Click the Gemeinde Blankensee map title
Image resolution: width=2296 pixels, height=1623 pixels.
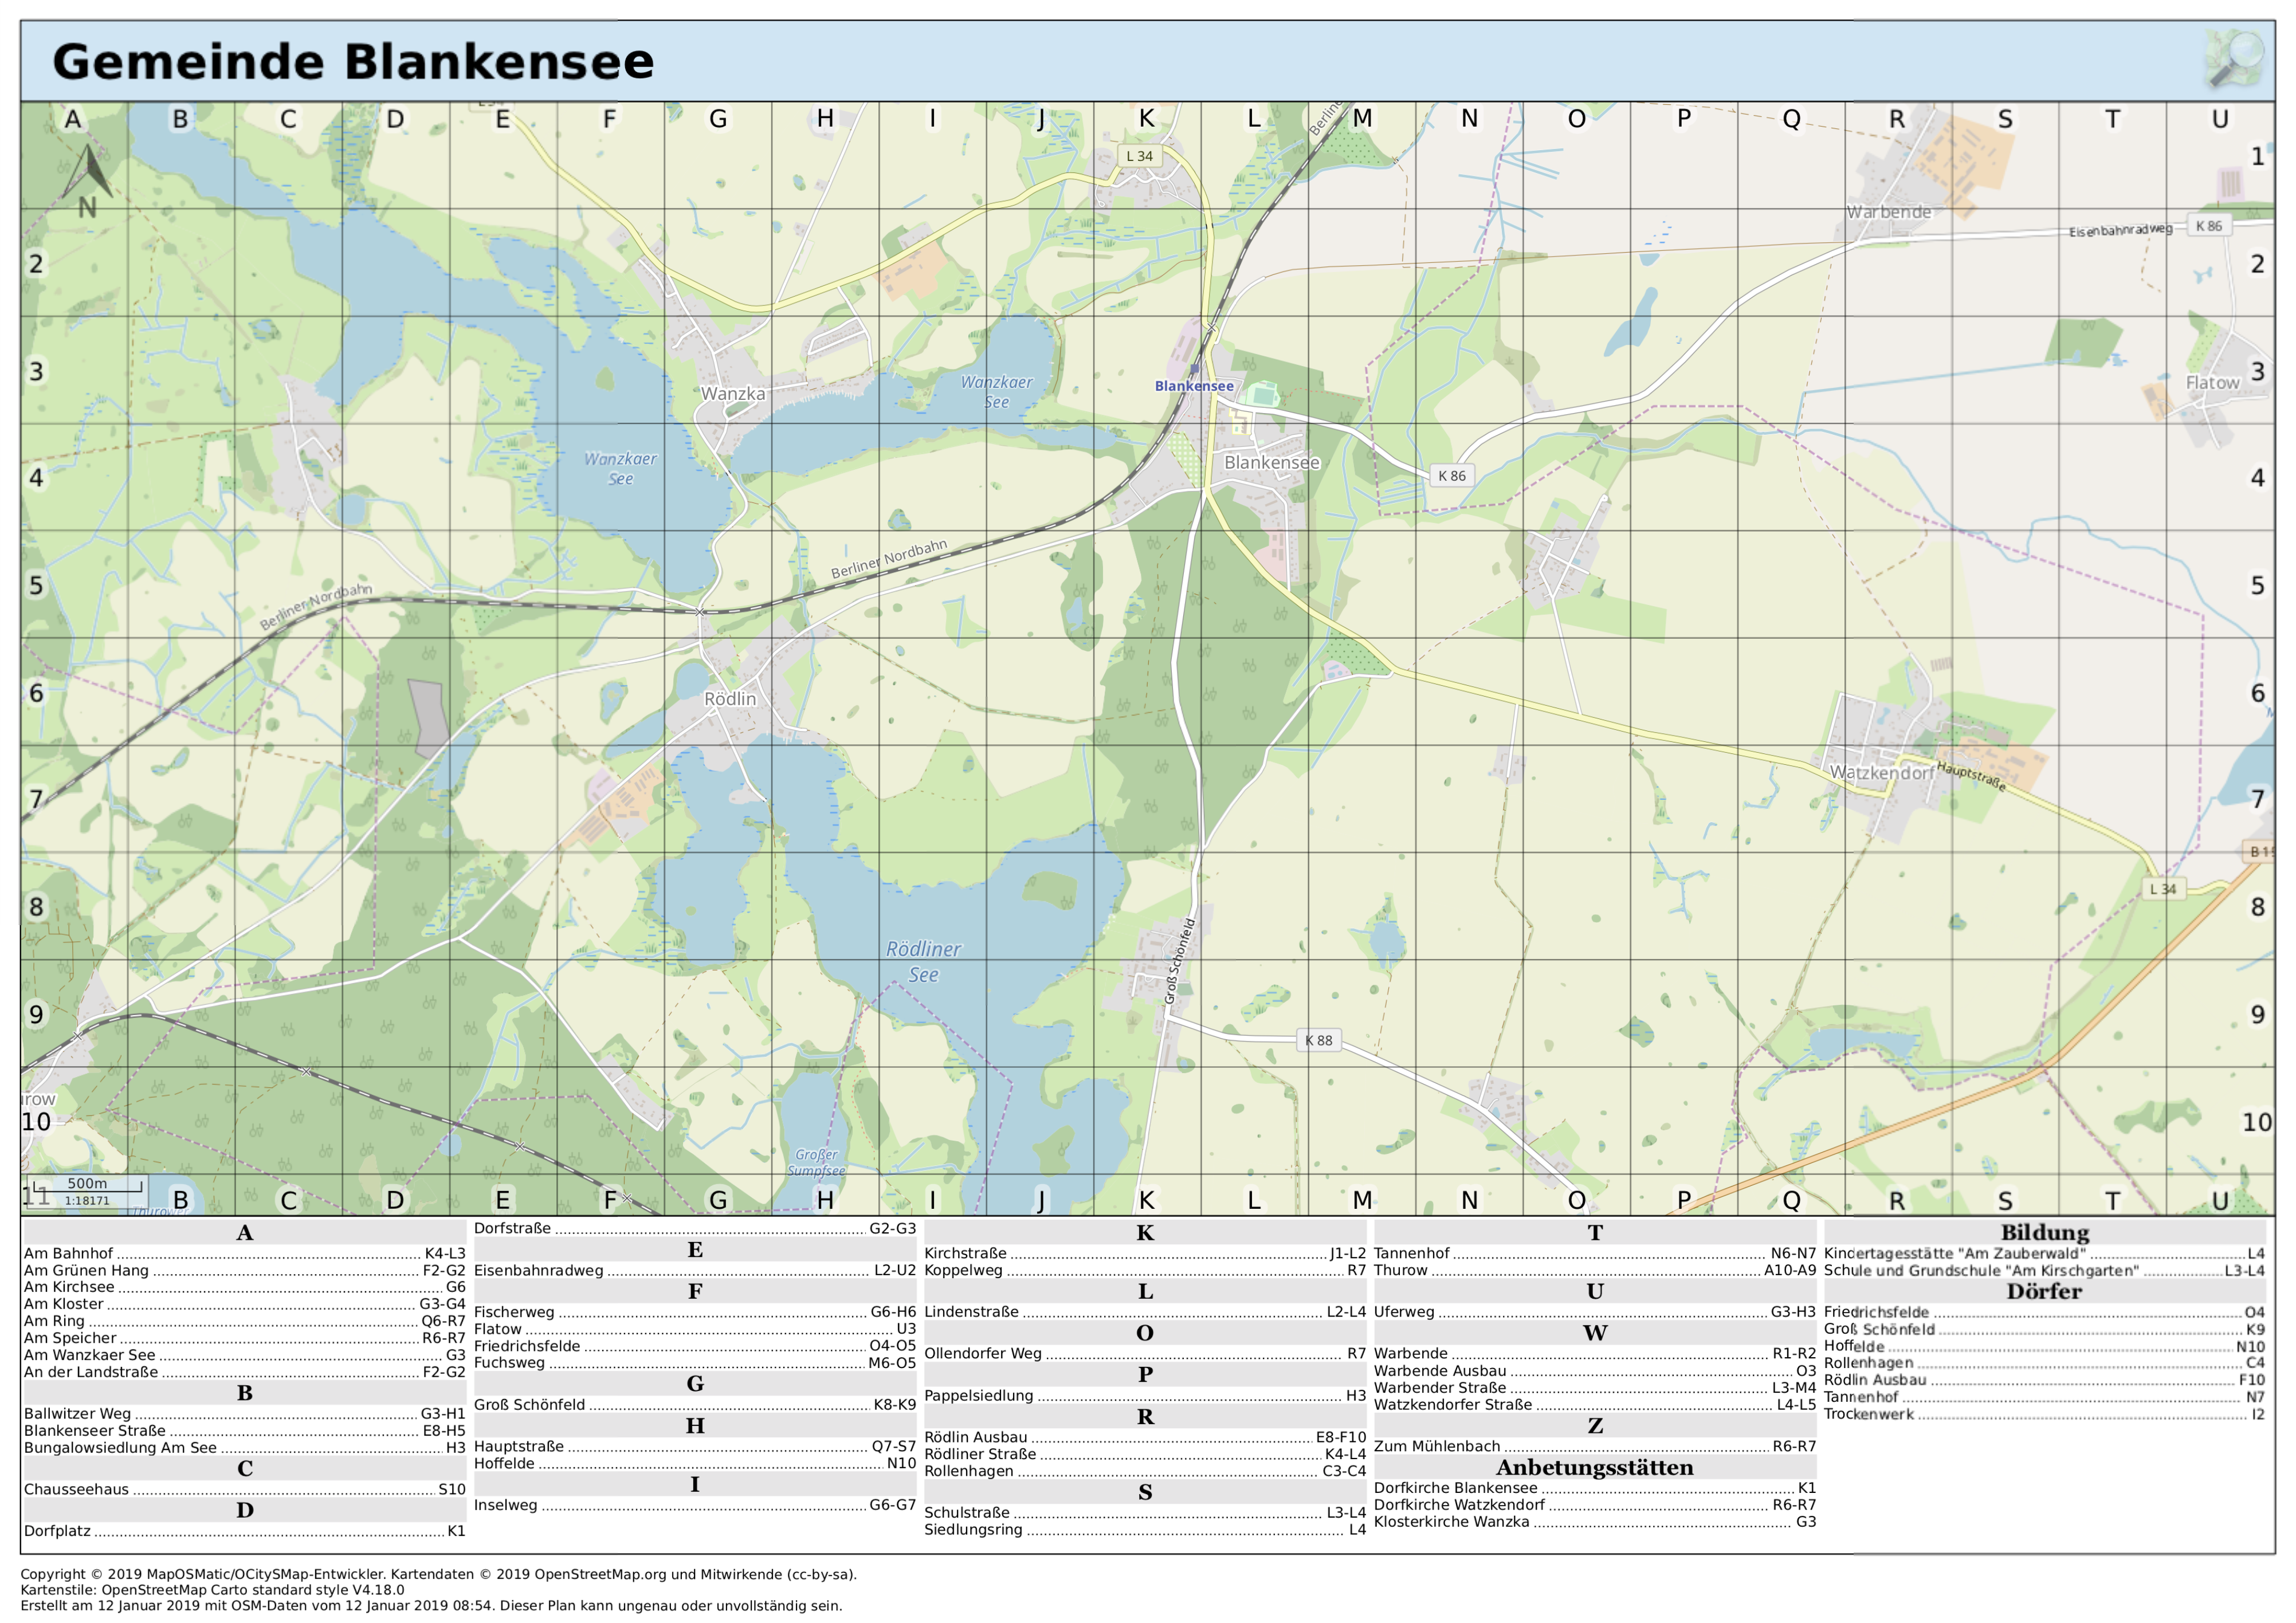click(353, 62)
